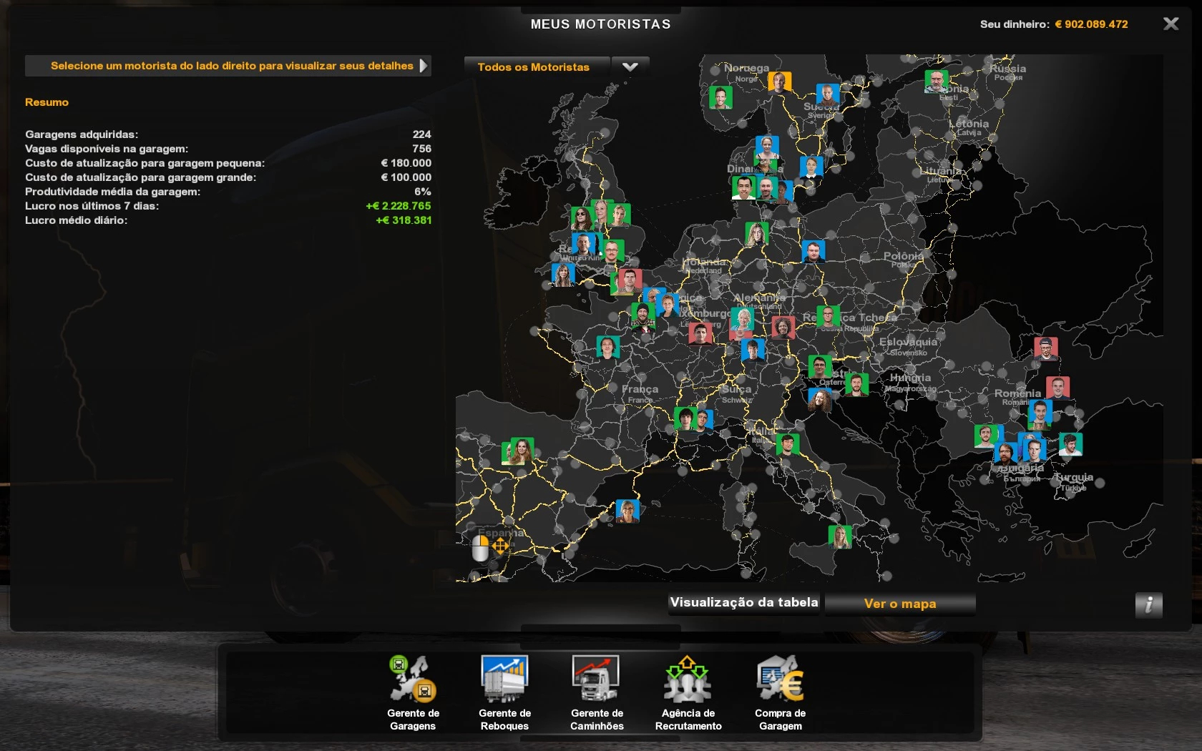Image resolution: width=1202 pixels, height=751 pixels.
Task: Click the mouse pan hint icon on map
Action: (x=489, y=549)
